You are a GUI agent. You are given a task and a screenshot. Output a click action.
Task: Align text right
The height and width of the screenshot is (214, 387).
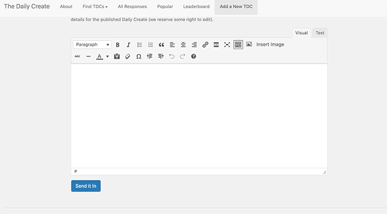pos(194,45)
